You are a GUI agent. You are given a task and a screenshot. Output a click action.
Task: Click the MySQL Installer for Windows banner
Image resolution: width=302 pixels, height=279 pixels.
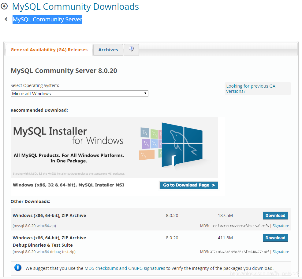(114, 147)
